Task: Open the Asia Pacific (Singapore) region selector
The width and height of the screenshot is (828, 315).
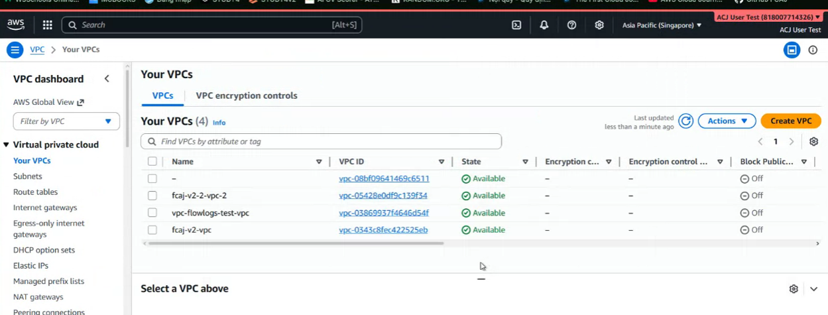Action: [662, 25]
